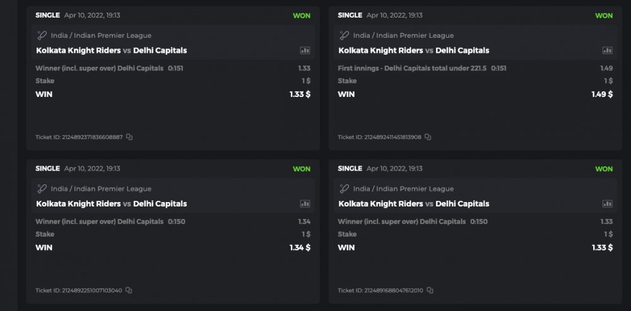Click cricket icon on ticket ending 608887
The image size is (631, 311).
click(42, 35)
